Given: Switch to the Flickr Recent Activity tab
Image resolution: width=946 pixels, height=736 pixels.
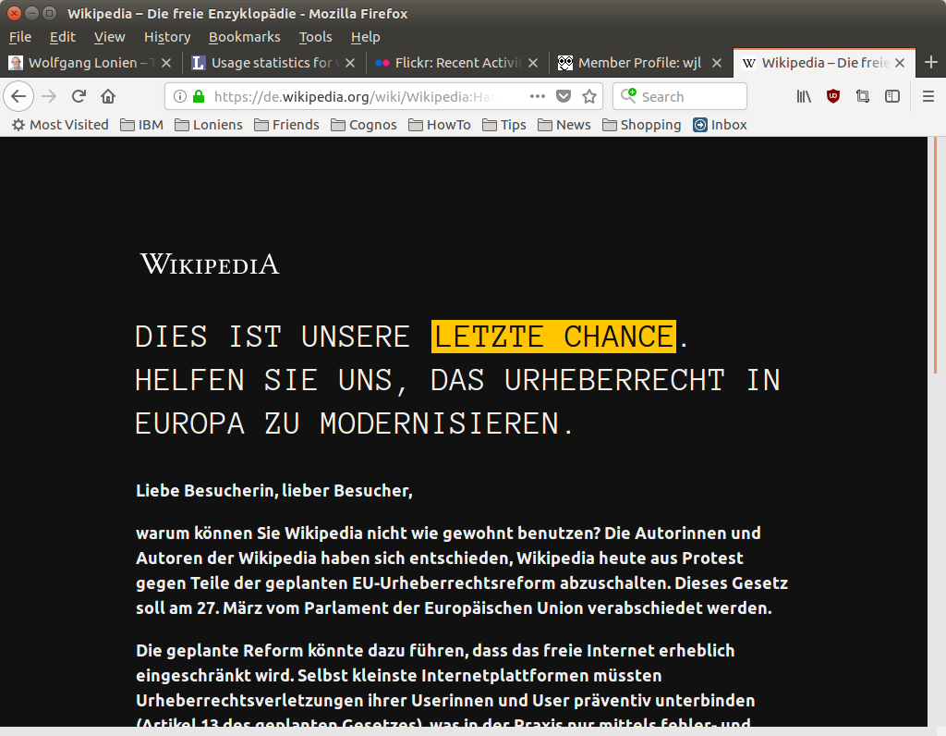Looking at the screenshot, I should (x=456, y=63).
